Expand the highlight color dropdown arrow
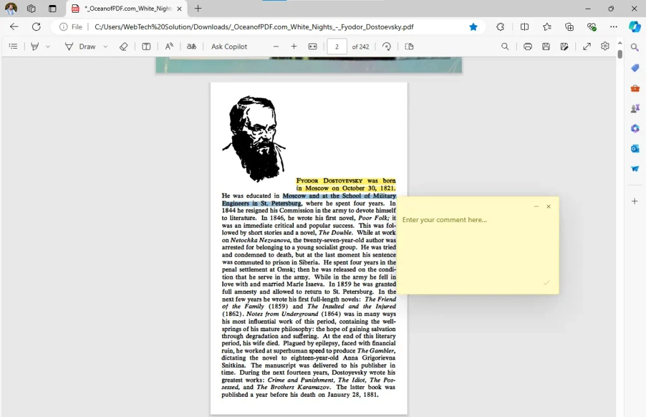 click(x=48, y=47)
